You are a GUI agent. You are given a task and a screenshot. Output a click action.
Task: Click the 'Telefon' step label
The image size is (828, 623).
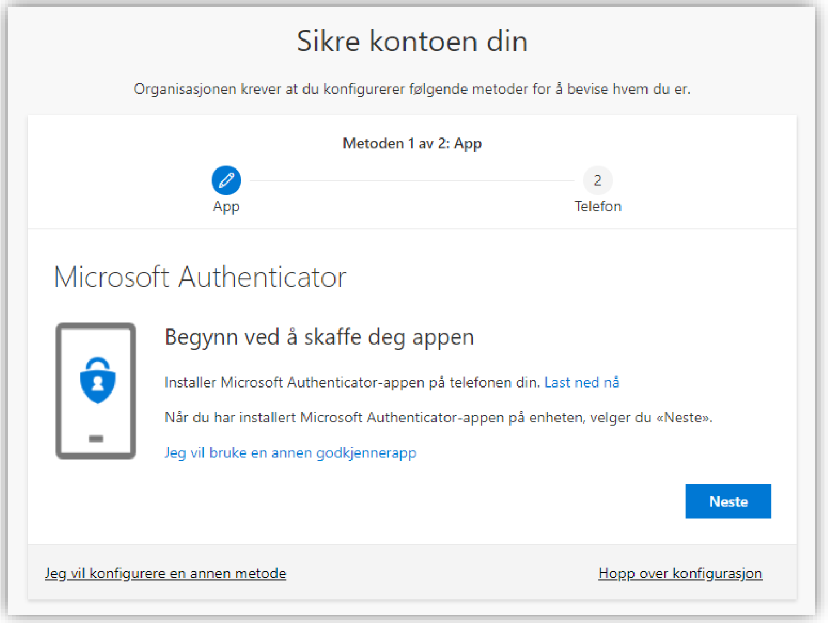coord(598,206)
